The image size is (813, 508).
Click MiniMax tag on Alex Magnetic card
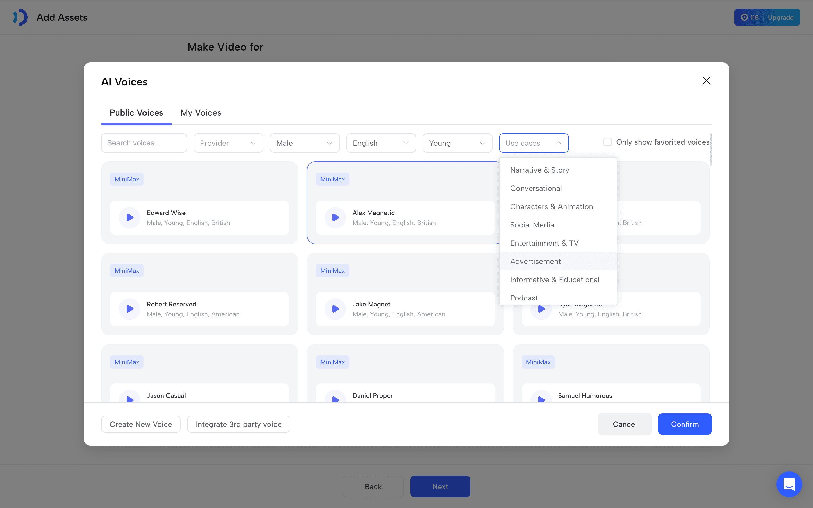tap(332, 180)
